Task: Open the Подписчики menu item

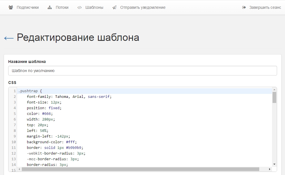Action: tap(27, 8)
